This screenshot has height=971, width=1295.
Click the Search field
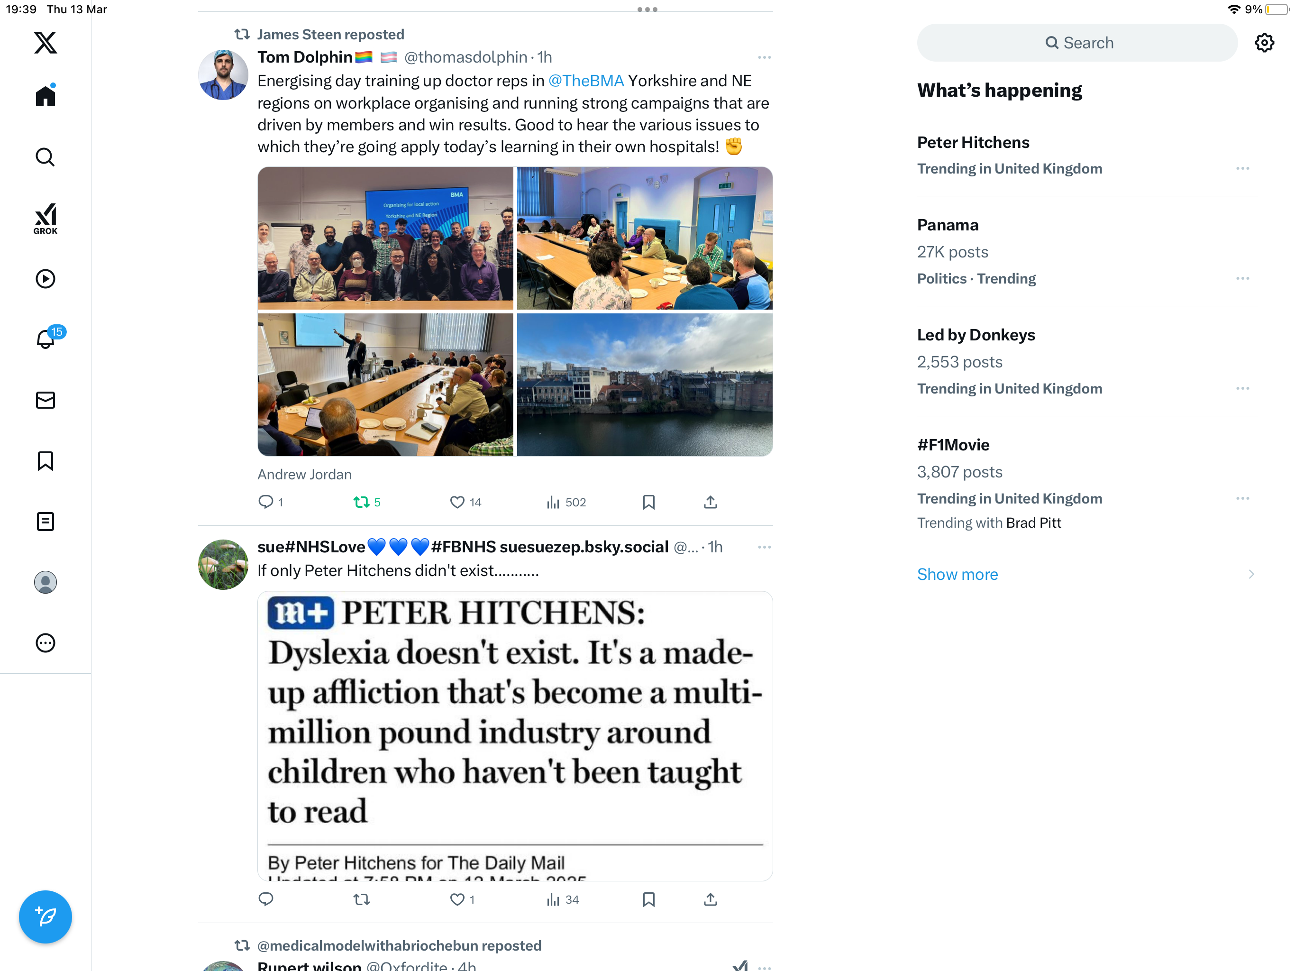(1077, 43)
